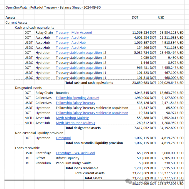
Task: Open Treasury stablecoin acquisition #2 link
Action: [x=79, y=53]
